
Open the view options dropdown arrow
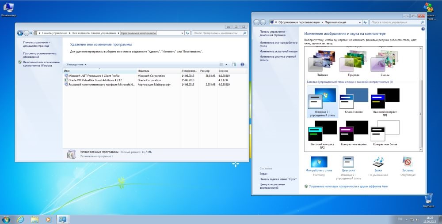tap(227, 64)
